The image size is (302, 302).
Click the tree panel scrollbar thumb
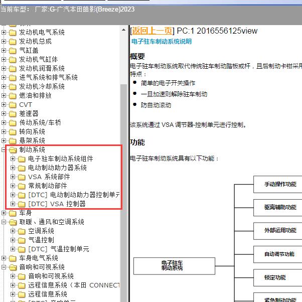[x=123, y=193]
